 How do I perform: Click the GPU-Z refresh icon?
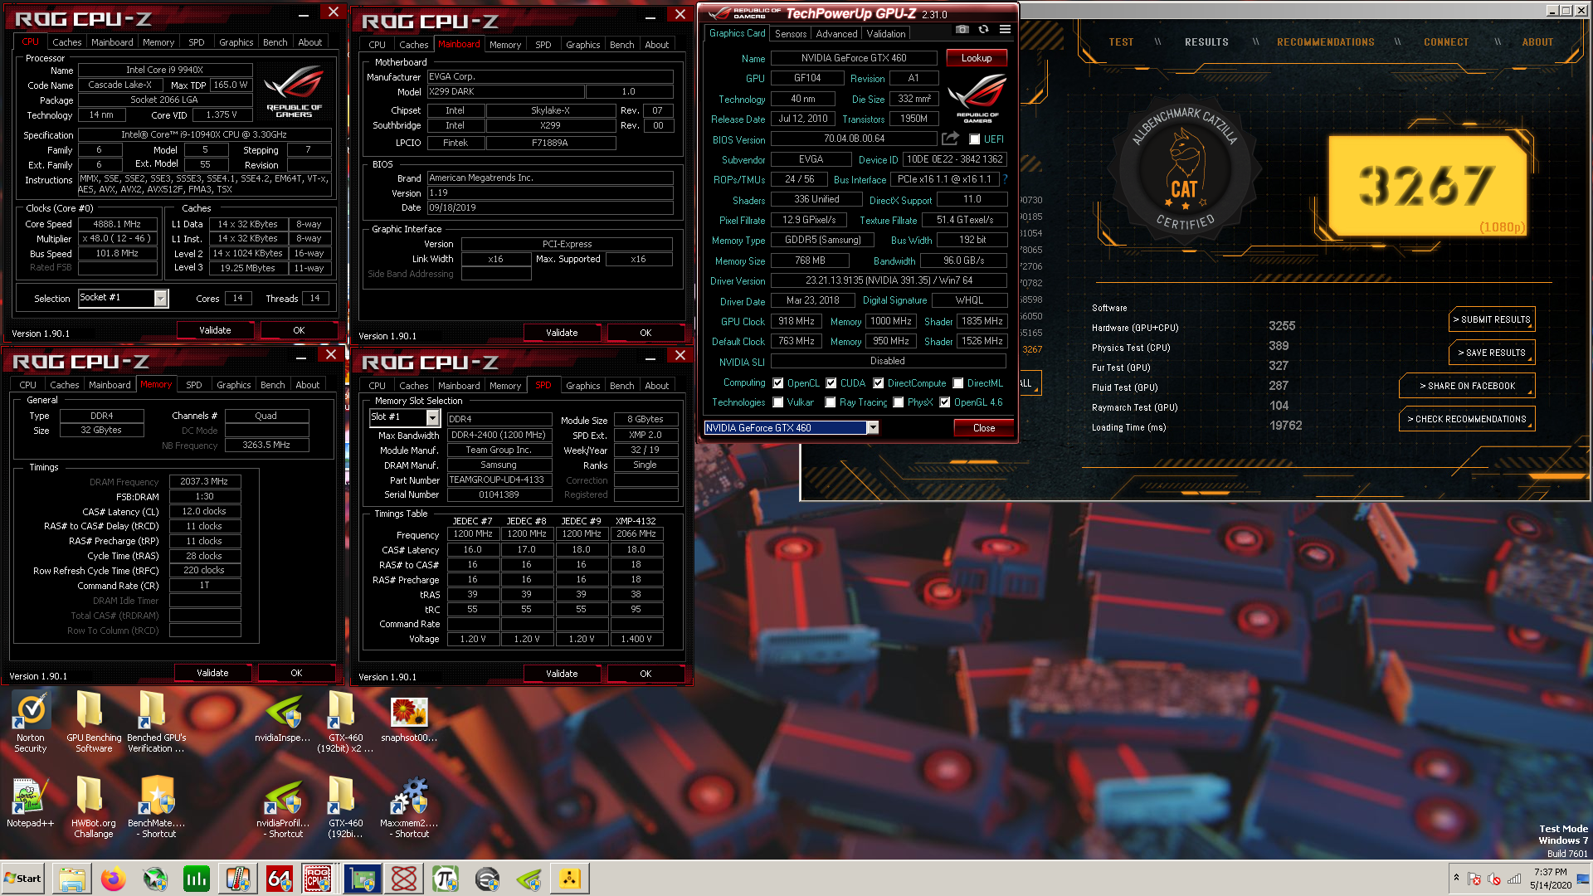(x=983, y=29)
